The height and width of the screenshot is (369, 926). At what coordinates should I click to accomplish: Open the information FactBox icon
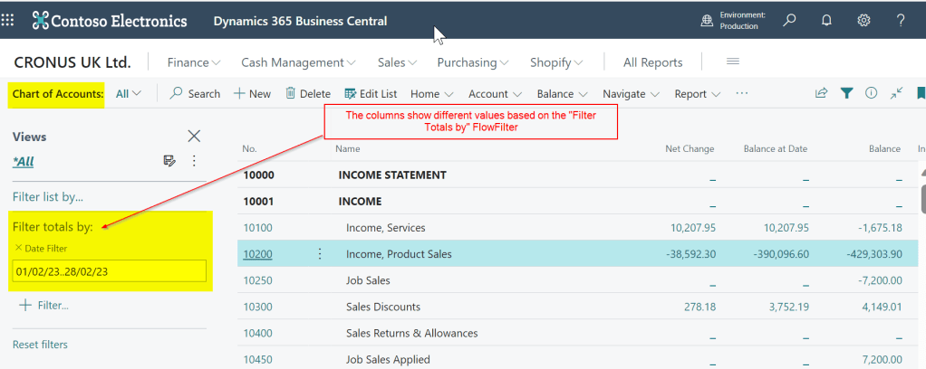(x=871, y=93)
